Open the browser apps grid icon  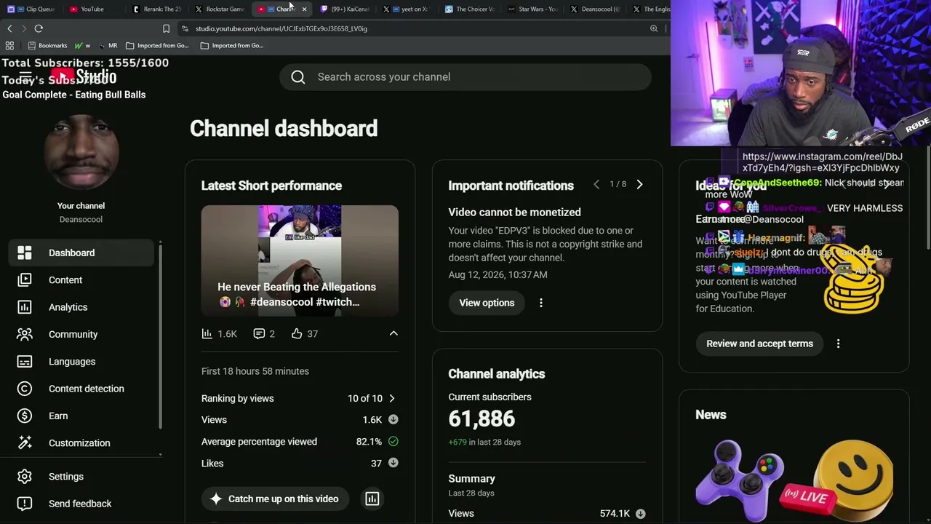(x=9, y=45)
